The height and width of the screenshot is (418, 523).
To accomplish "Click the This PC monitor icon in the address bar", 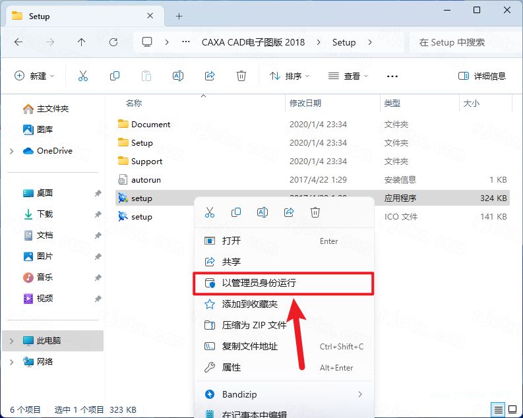I will click(x=147, y=42).
